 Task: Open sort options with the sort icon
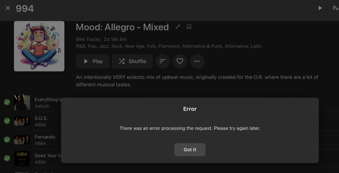163,61
